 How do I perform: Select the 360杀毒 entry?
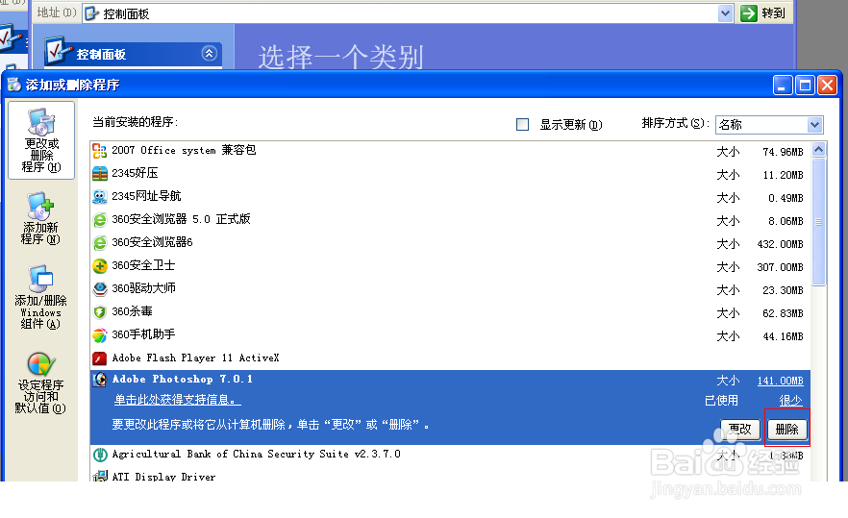450,312
